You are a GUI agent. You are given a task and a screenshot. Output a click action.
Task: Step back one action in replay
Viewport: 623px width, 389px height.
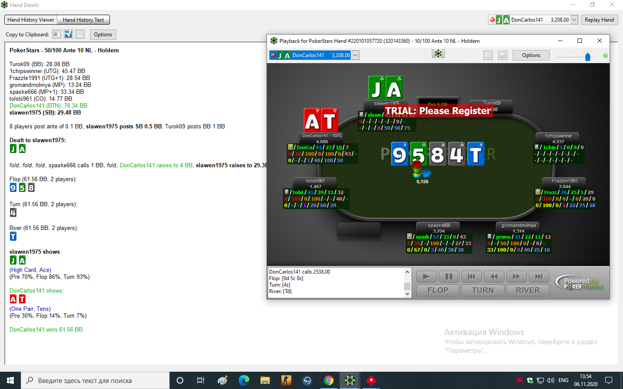pyautogui.click(x=494, y=277)
